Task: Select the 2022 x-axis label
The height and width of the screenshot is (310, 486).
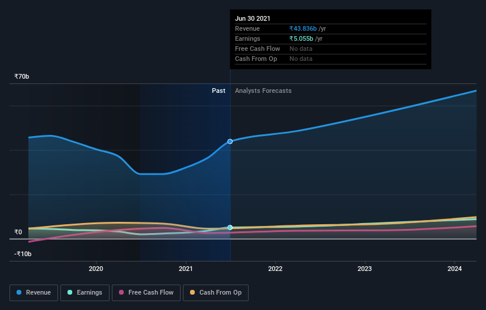Action: [275, 269]
